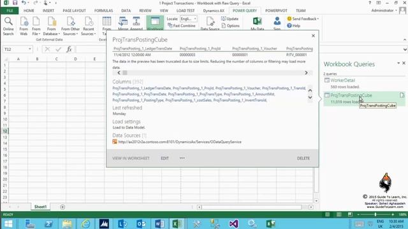Image resolution: width=408 pixels, height=229 pixels.
Task: Toggle Fast Combine option
Action: coord(181,25)
